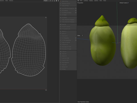Click the Flip Sequence command
Viewport: 137px width, 103px height.
[68, 63]
